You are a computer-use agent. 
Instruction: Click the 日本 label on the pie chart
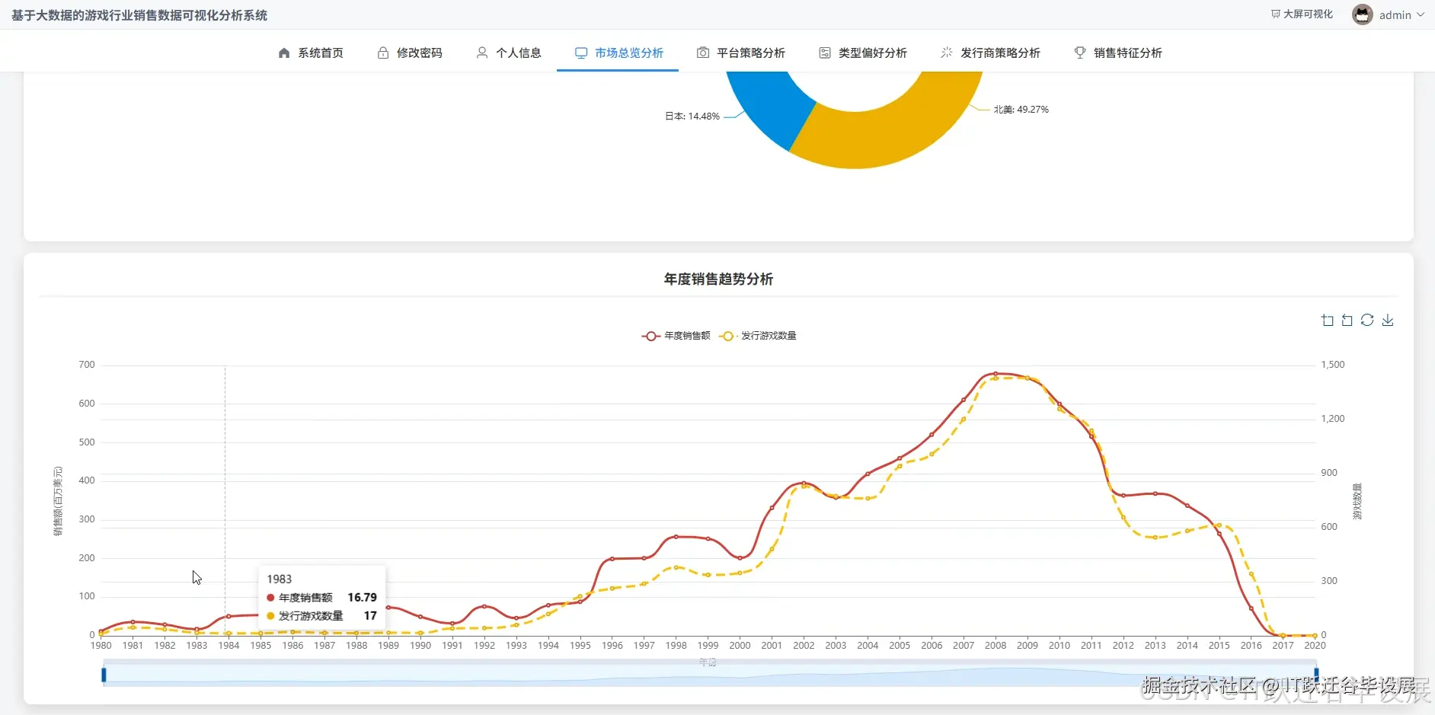point(692,116)
